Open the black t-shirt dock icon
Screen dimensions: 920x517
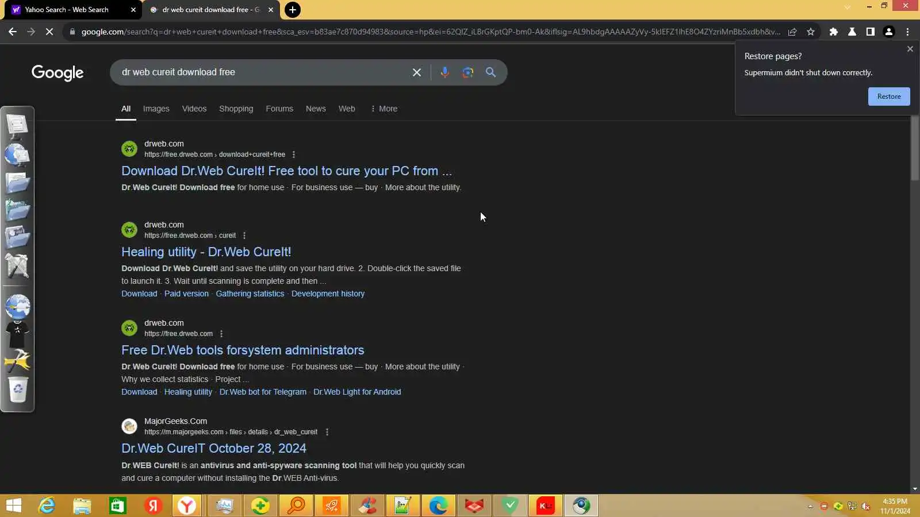click(17, 334)
